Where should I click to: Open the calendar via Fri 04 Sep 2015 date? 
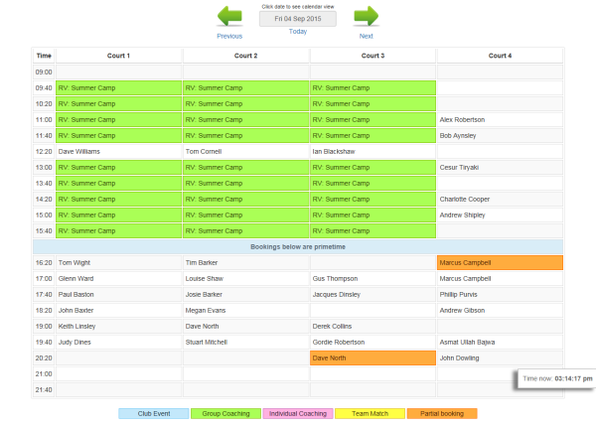(x=298, y=18)
